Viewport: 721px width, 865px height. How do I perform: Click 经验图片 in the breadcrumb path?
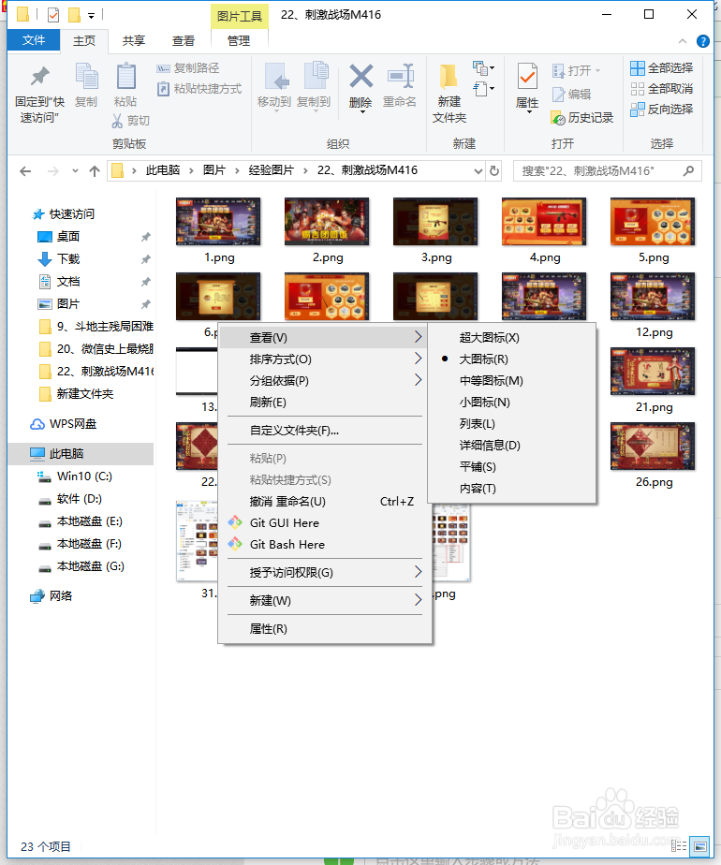pyautogui.click(x=272, y=170)
